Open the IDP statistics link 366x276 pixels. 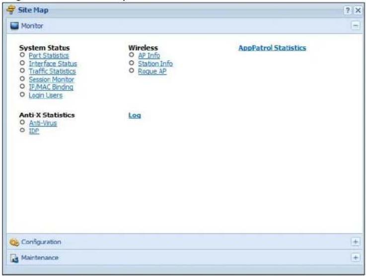[34, 131]
